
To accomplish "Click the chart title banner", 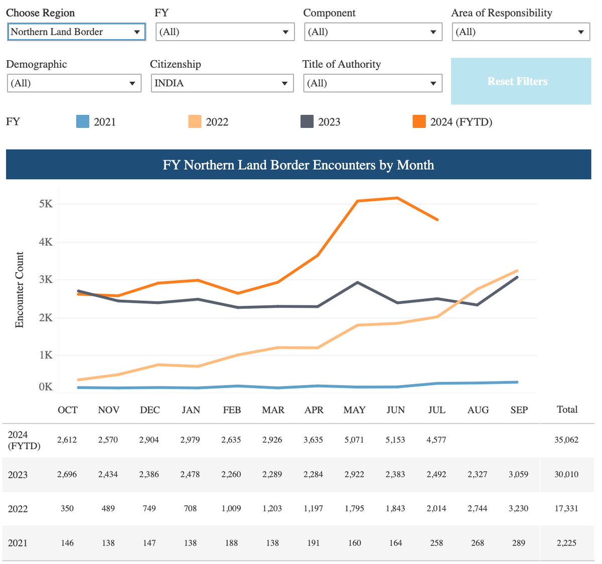I will (298, 164).
